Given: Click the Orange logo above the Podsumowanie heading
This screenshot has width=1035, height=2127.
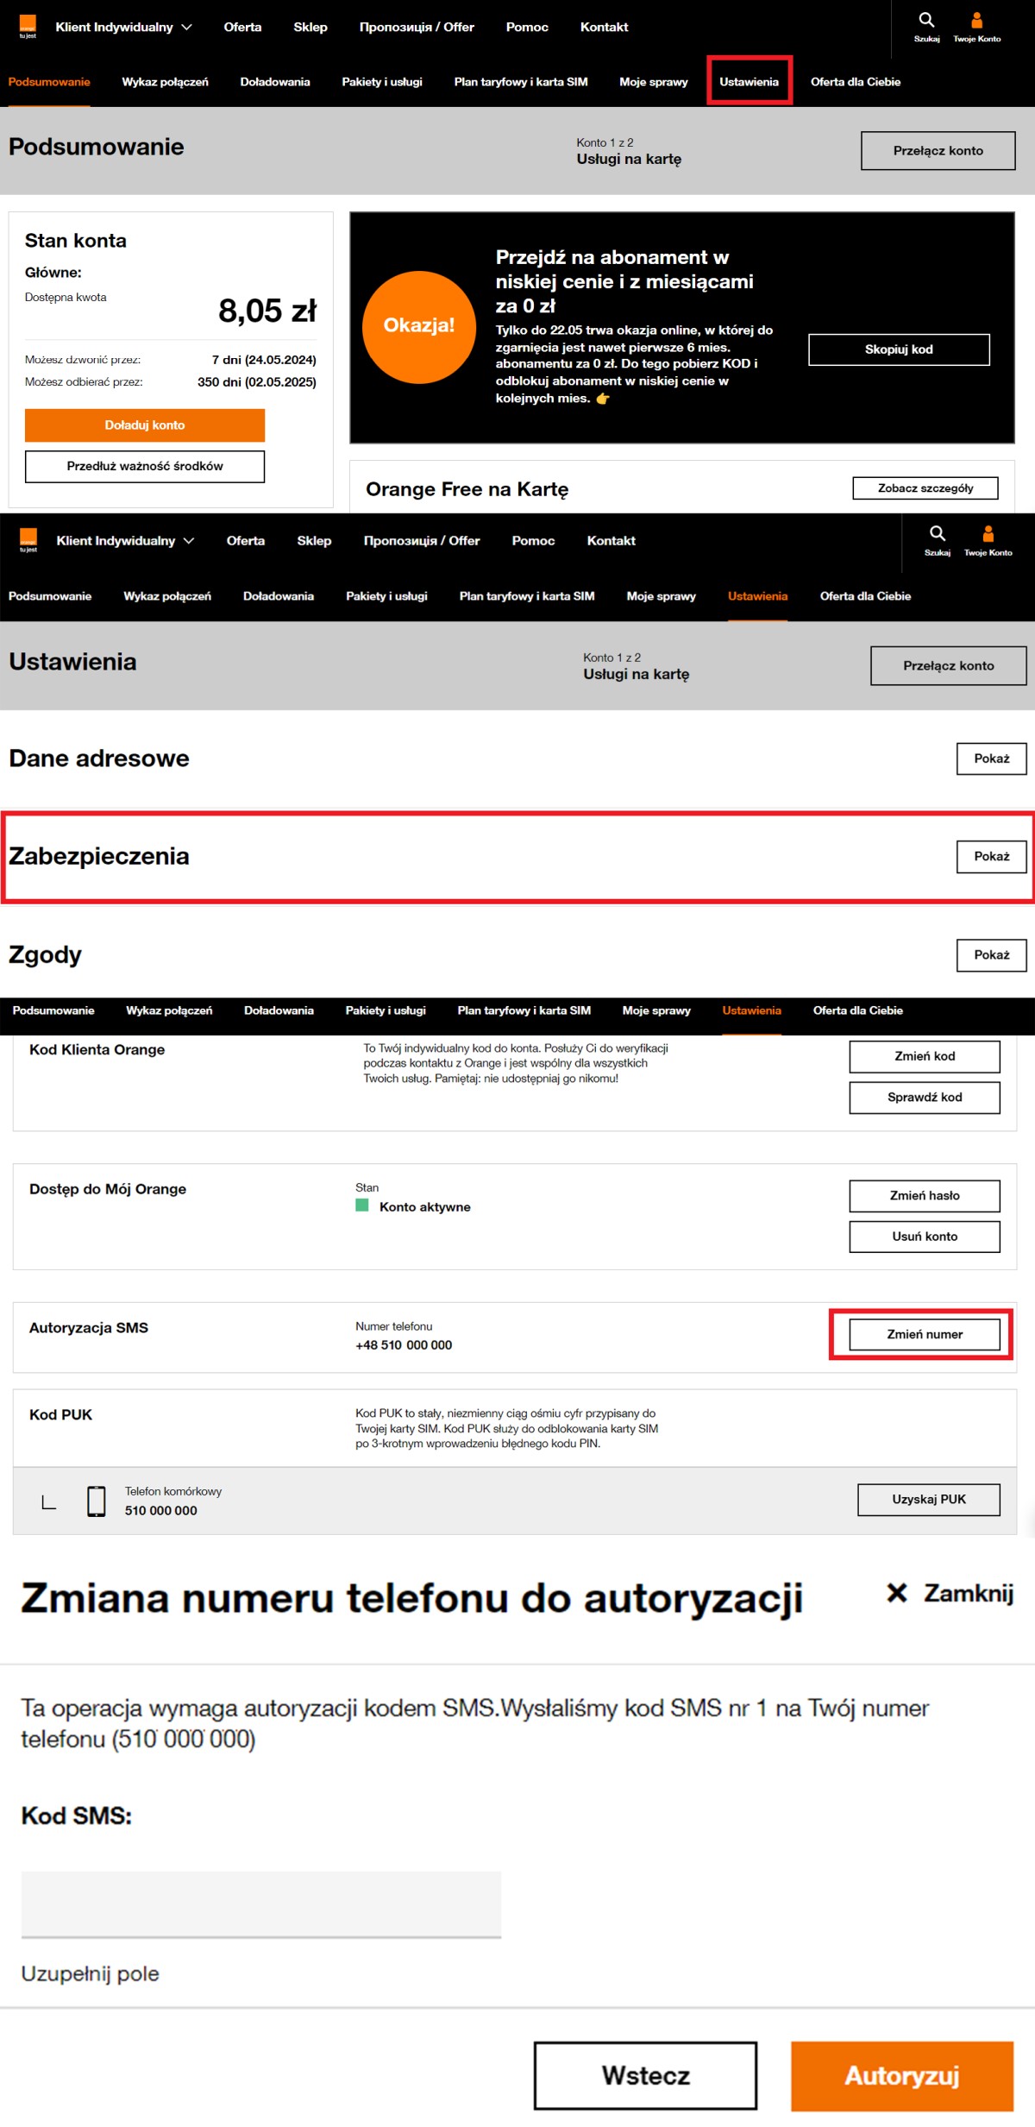Looking at the screenshot, I should (x=28, y=26).
